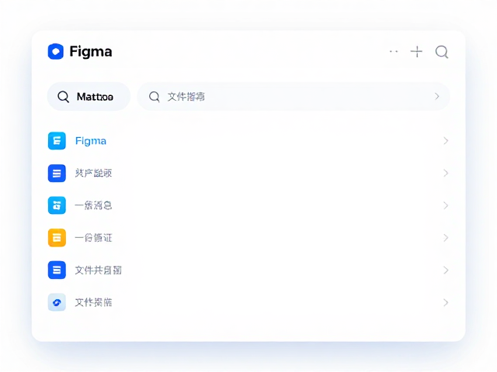Expand chevron on the last list row
Viewport: 497px width, 372px height.
coord(446,303)
